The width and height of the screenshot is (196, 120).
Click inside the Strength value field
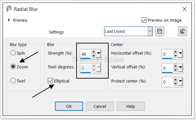point(86,54)
